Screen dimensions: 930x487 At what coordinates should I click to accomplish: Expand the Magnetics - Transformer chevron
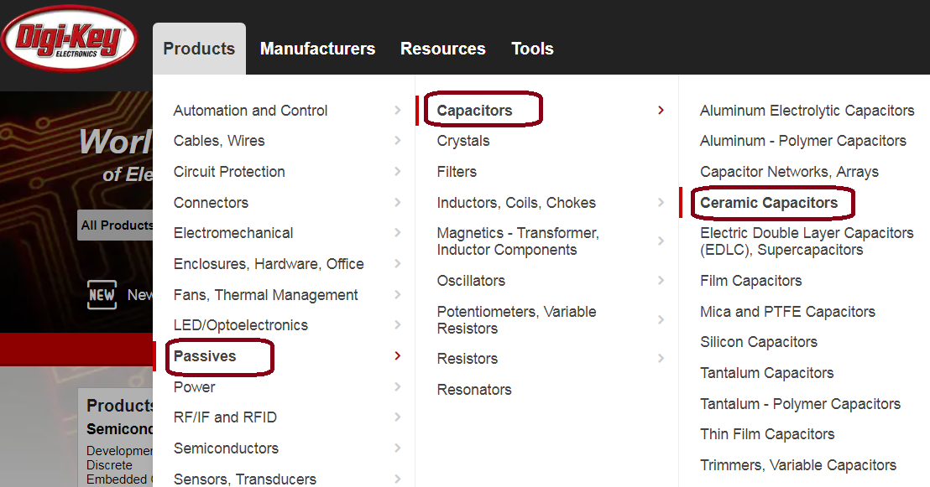coord(661,241)
